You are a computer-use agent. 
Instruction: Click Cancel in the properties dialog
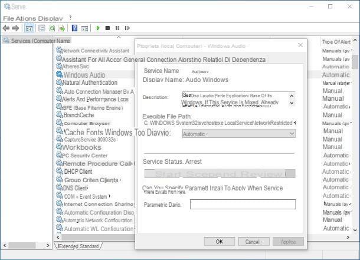254,242
